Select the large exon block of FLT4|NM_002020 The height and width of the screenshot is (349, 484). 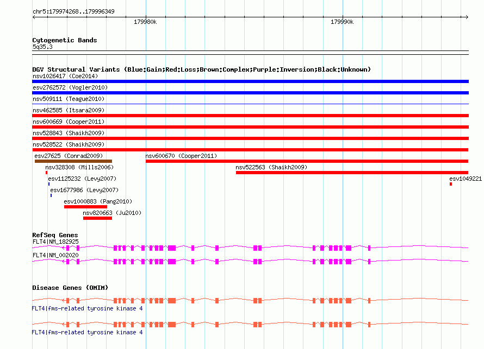172,262
